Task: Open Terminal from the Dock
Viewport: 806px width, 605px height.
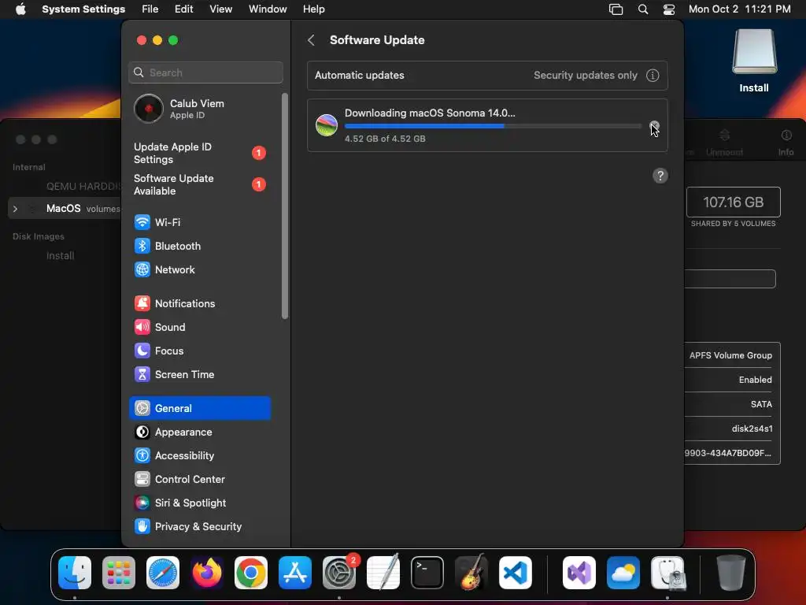Action: [x=427, y=573]
